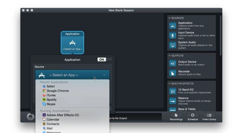Viewport: 240px width, 133px height.
Task: Toggle the Application ON switch
Action: point(105,60)
